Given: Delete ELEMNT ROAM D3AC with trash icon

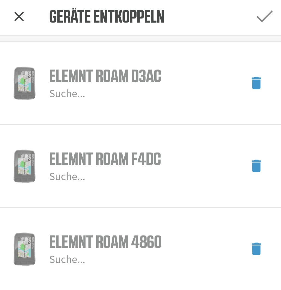Looking at the screenshot, I should (256, 83).
